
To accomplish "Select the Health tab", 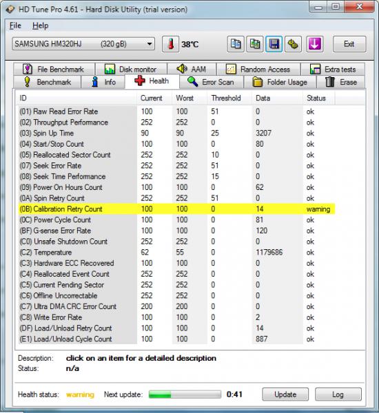I will point(152,81).
